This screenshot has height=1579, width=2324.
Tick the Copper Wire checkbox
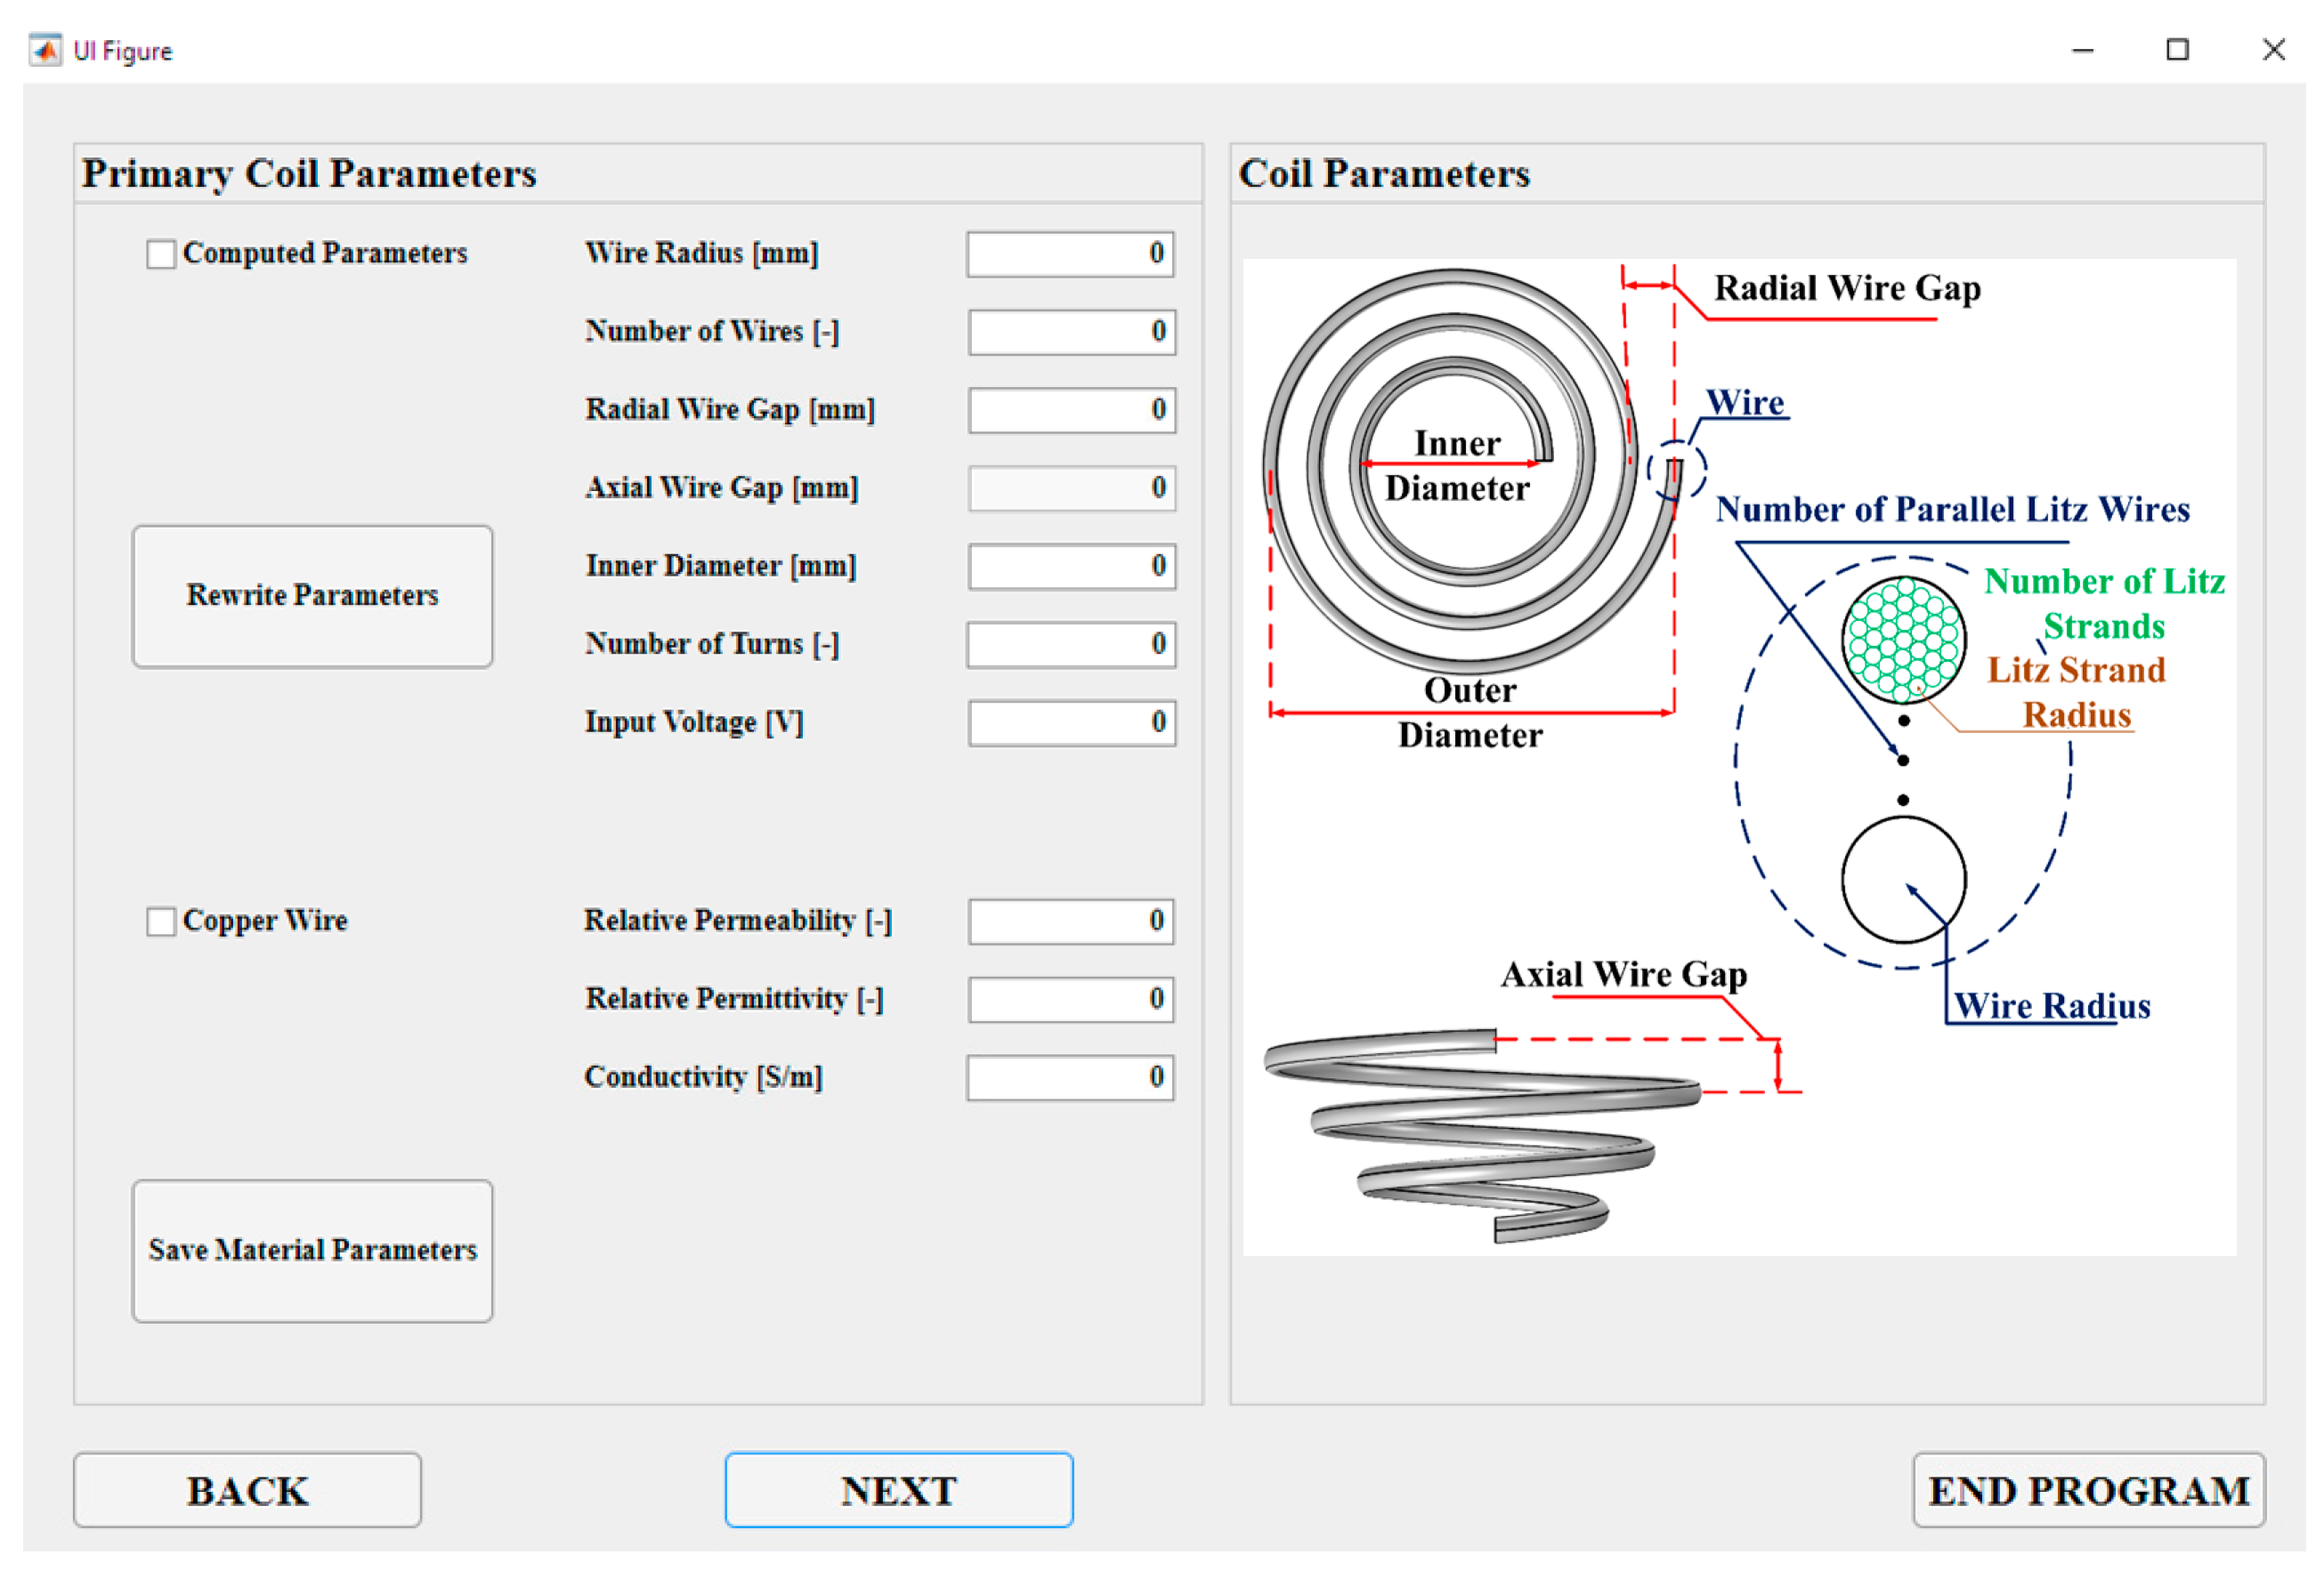click(161, 922)
